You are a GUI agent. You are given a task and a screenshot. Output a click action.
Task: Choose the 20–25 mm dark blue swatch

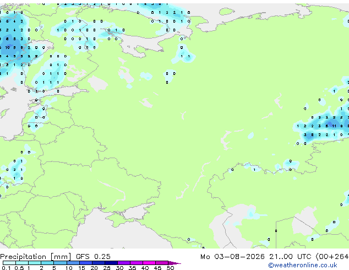99,263
